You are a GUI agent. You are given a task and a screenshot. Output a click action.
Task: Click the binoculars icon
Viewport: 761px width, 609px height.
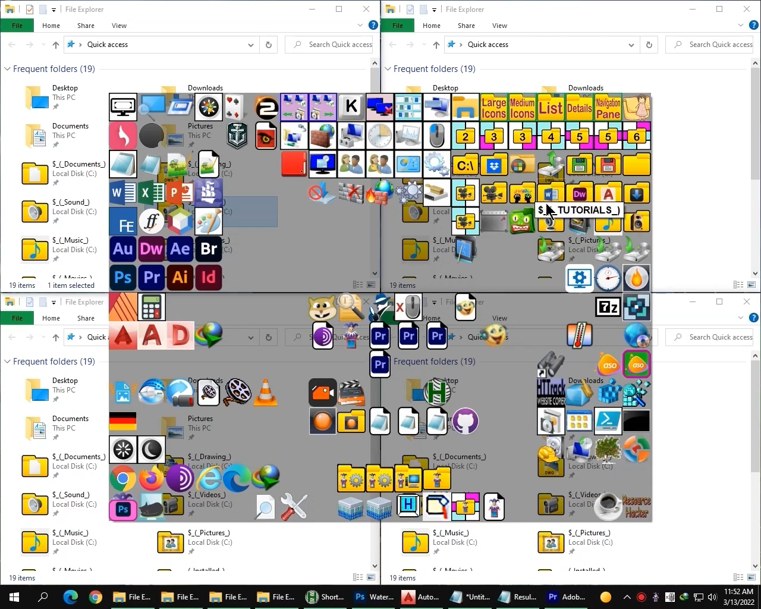pos(551,364)
